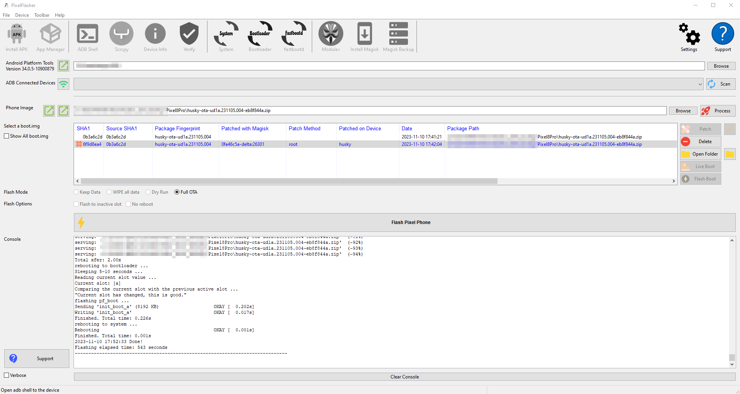740x394 pixels.
Task: Reboot to Bootloader toolbar icon
Action: (x=260, y=37)
